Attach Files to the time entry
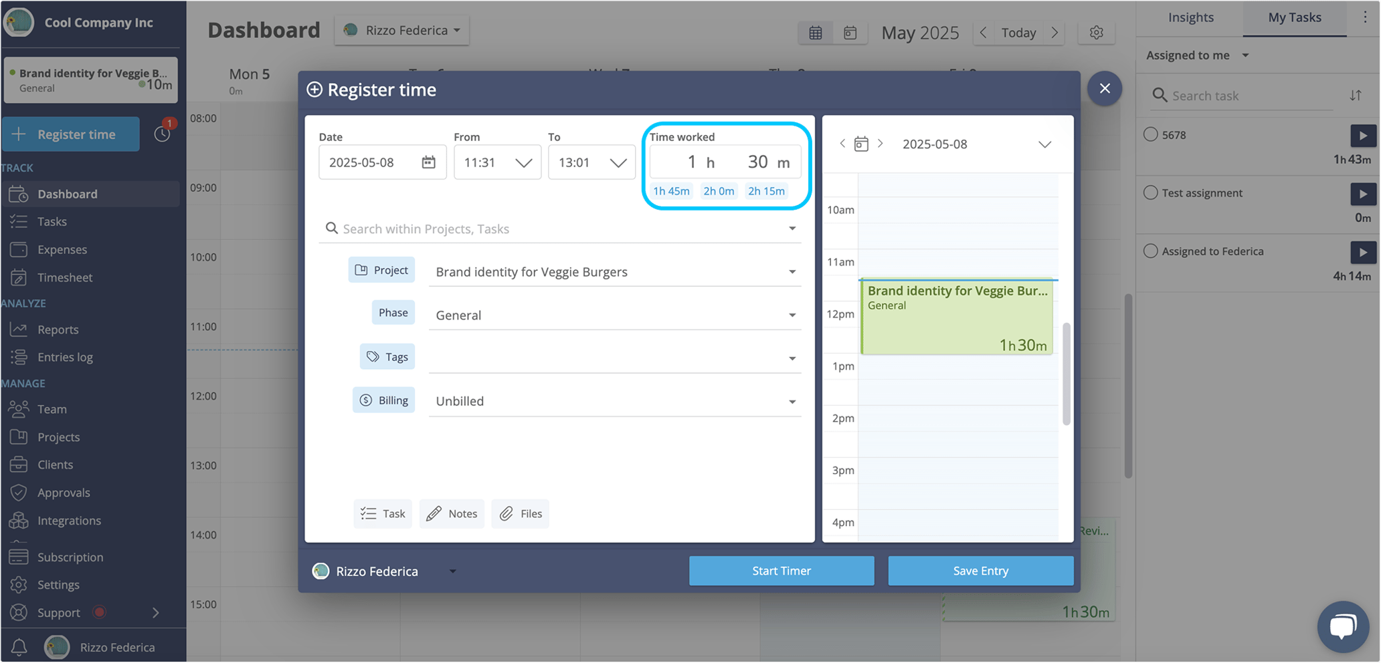 [520, 513]
